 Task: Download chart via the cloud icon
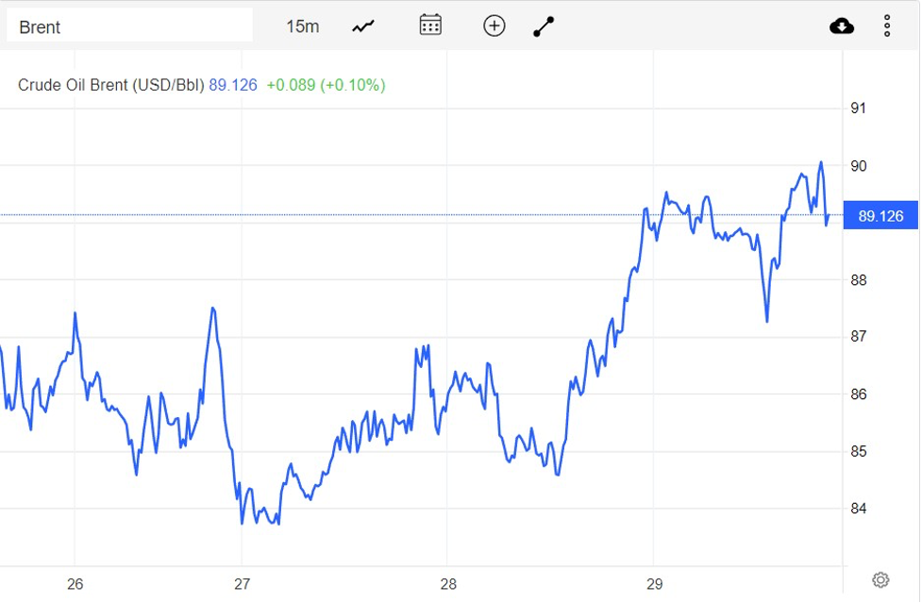[841, 26]
